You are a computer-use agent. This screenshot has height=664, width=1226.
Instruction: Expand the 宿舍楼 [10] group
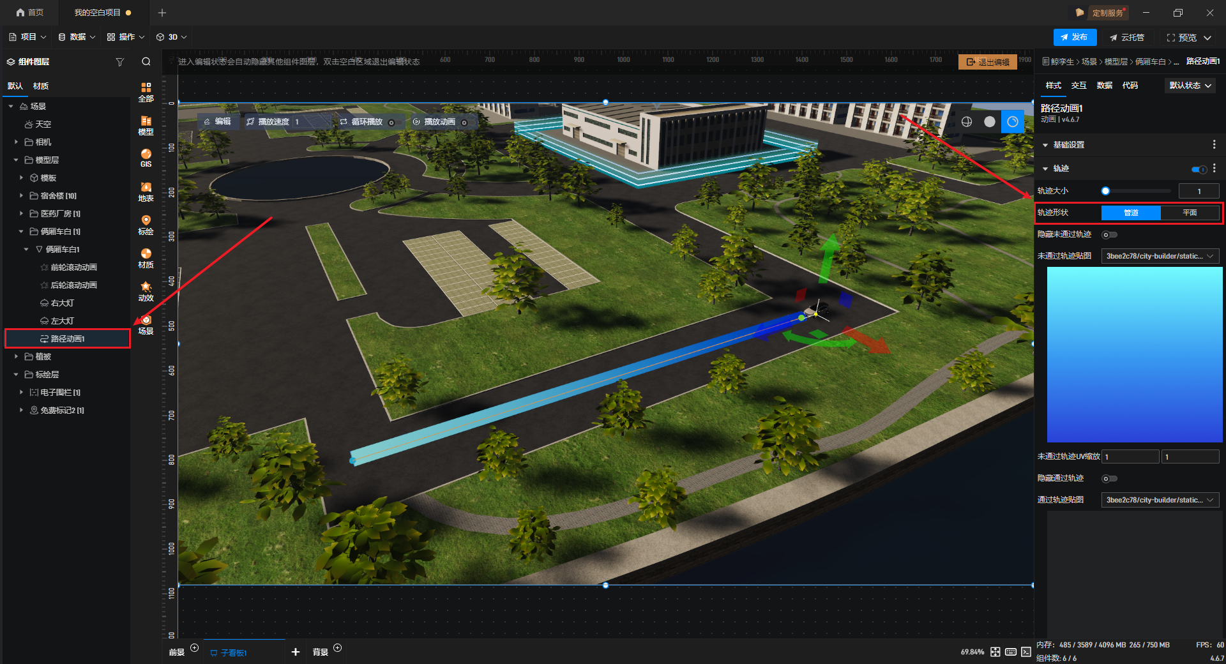pos(21,196)
